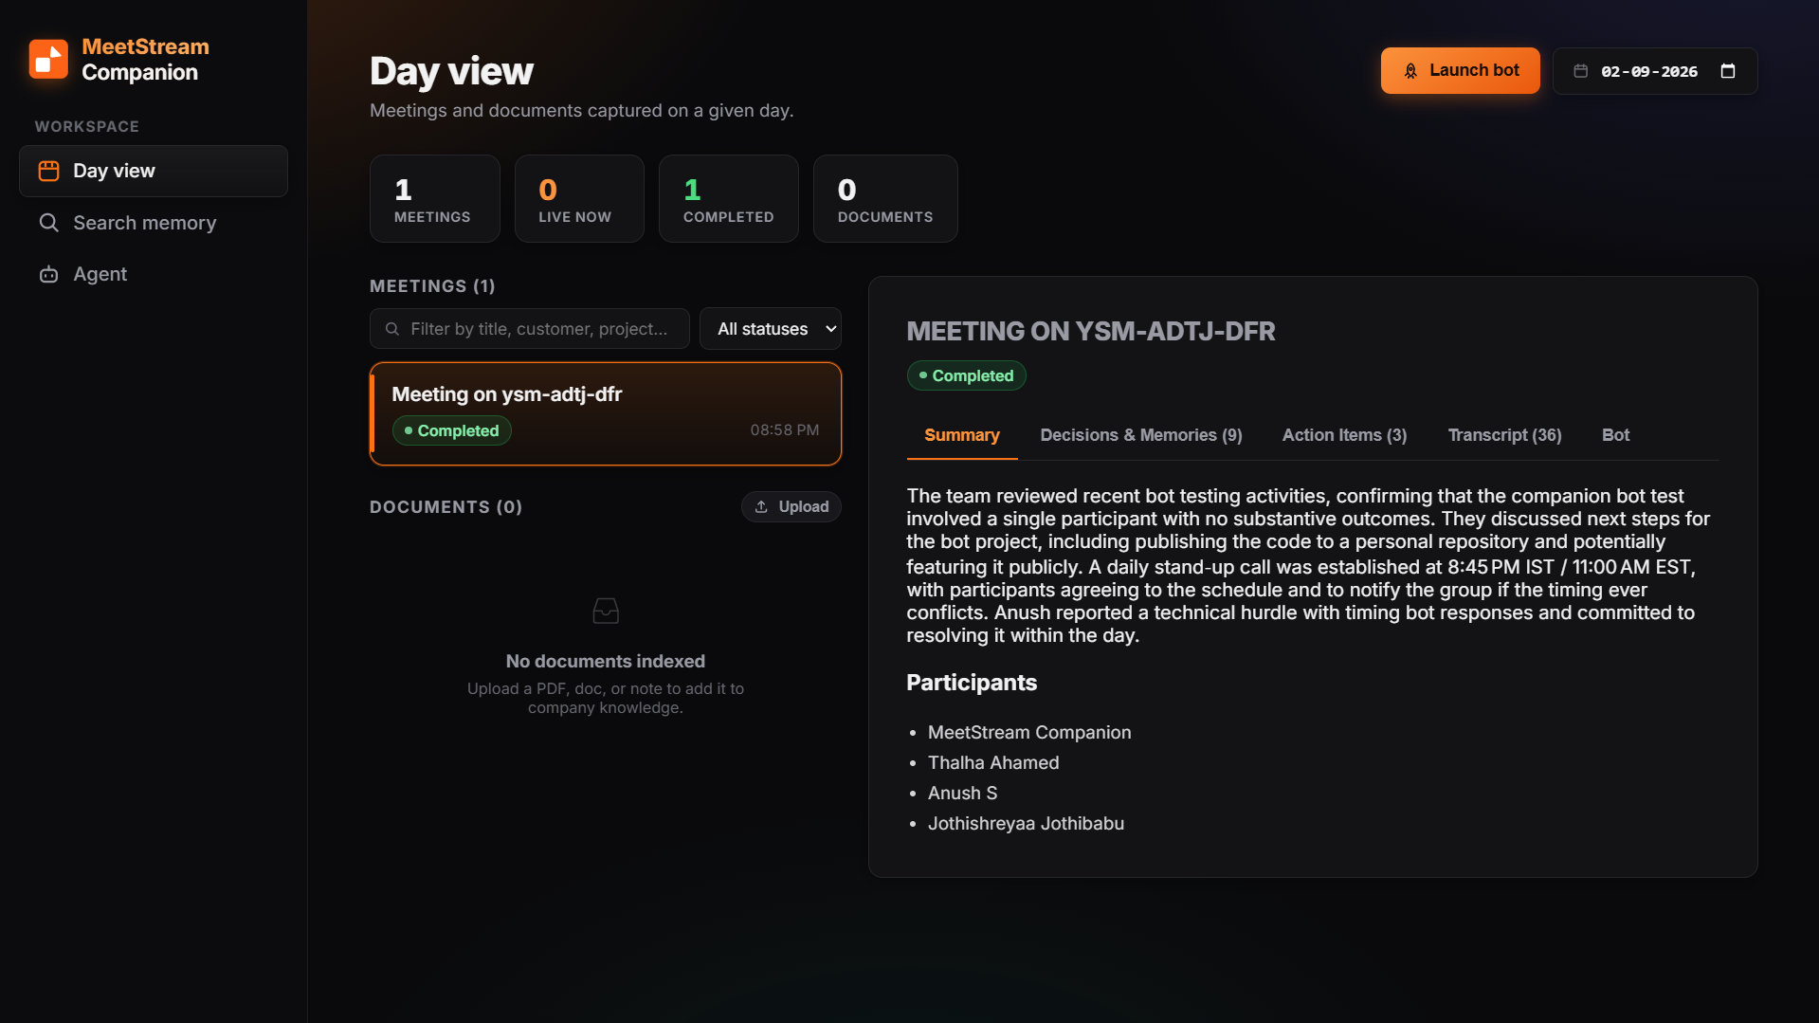
Task: Select the 0 Documents stat card
Action: [x=885, y=199]
